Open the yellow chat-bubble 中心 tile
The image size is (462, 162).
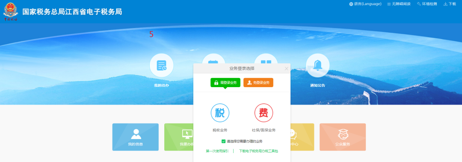302,137
